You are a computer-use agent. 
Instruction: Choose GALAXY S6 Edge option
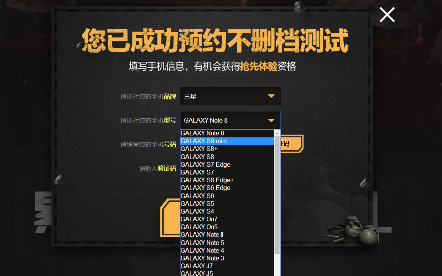[x=227, y=188]
